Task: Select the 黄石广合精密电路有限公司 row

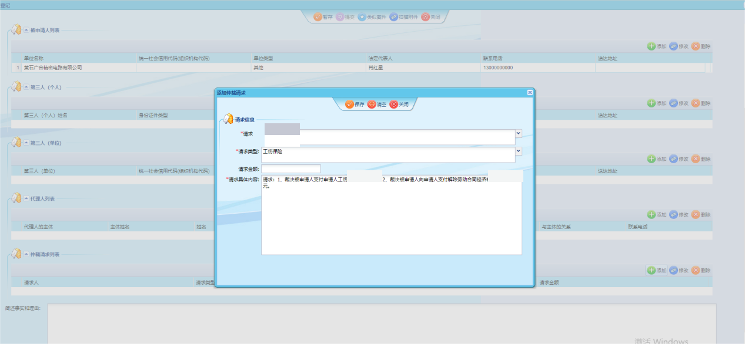Action: pyautogui.click(x=53, y=68)
